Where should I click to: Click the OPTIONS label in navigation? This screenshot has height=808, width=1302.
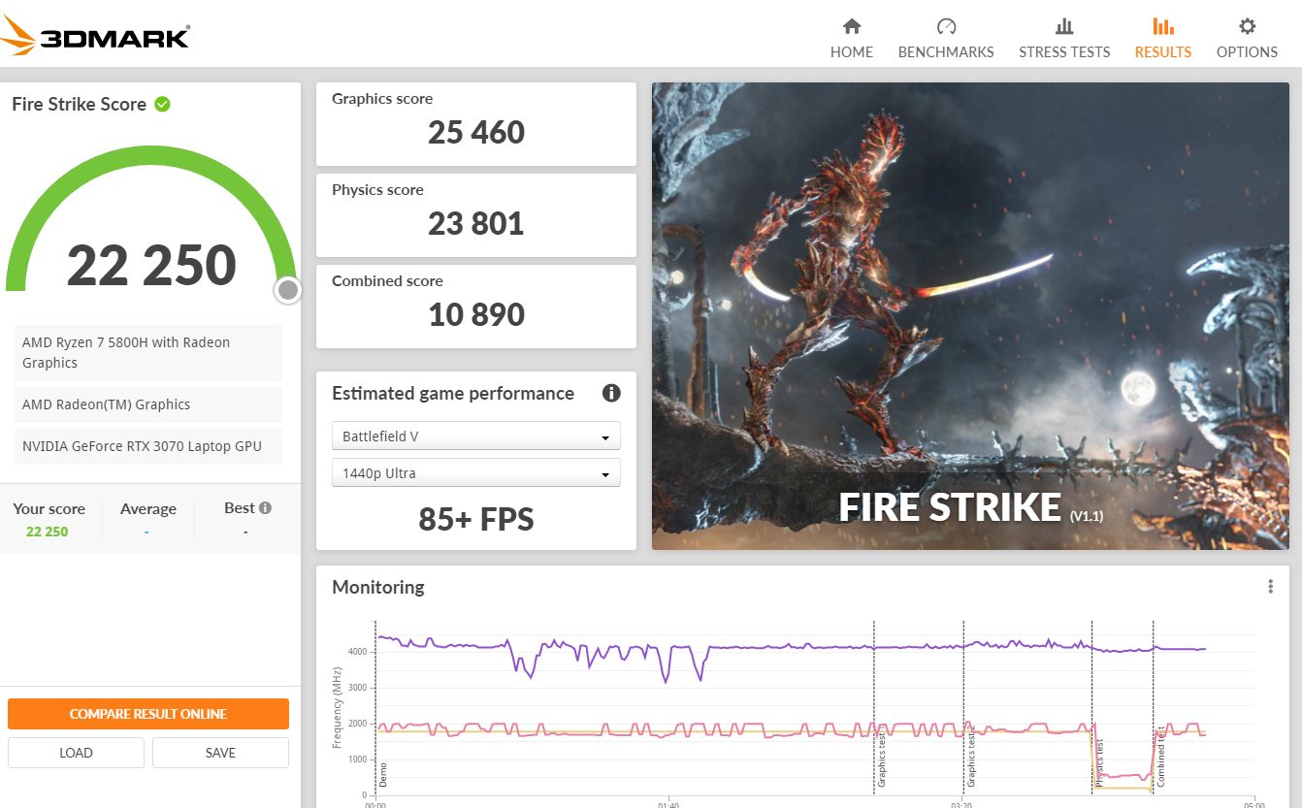[x=1247, y=52]
